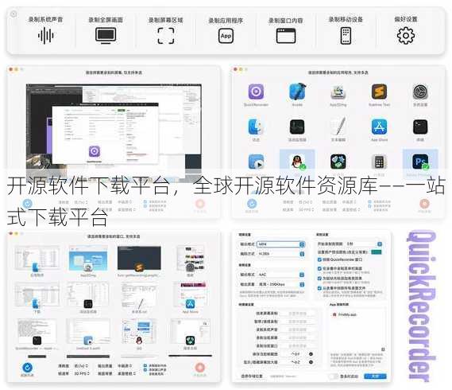Toggle the mouse cursor highlight effect checkbox
Screen dimensions: 452x390
(x=319, y=279)
